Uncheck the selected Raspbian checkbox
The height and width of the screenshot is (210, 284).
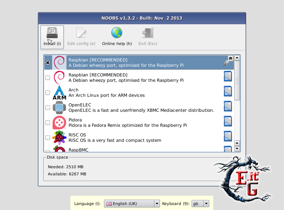pos(48,62)
